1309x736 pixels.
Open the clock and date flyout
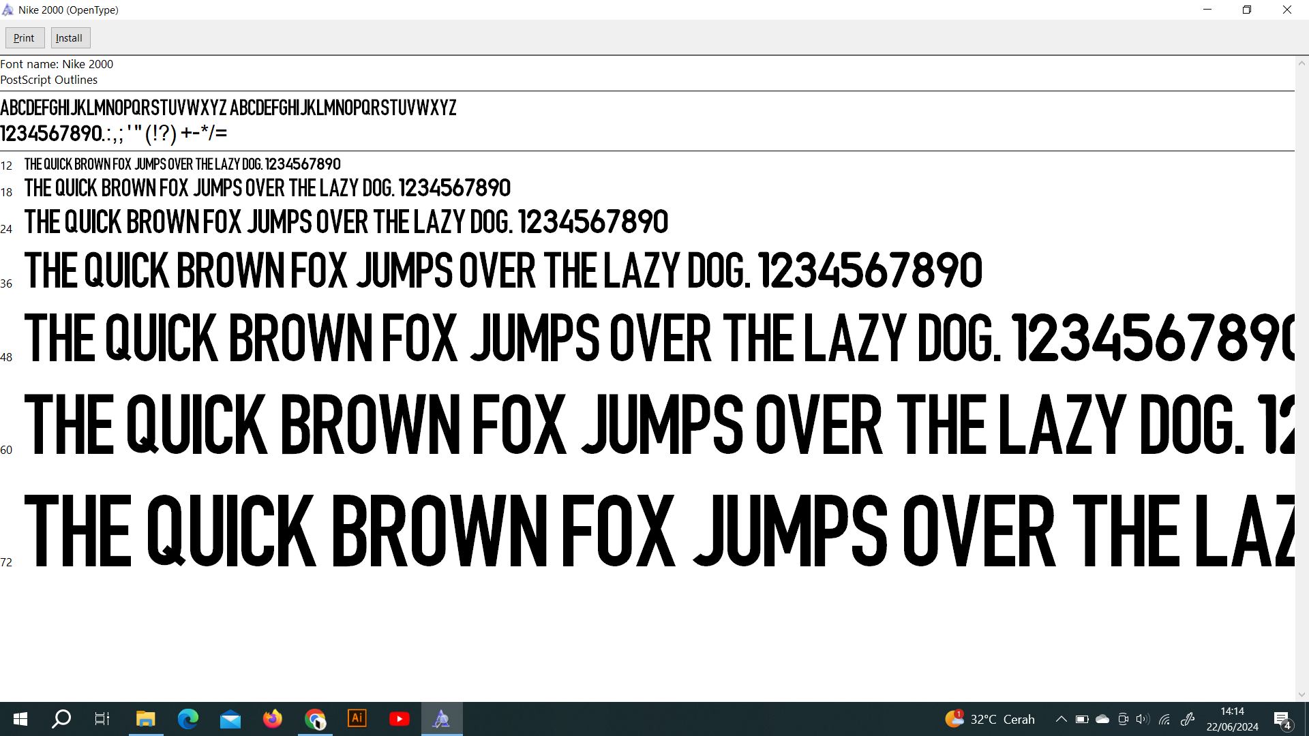coord(1232,719)
